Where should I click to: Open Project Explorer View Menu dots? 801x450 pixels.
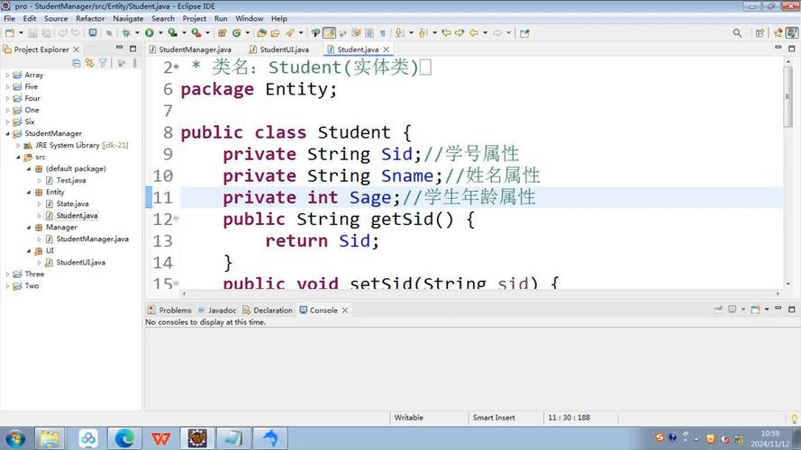point(135,63)
